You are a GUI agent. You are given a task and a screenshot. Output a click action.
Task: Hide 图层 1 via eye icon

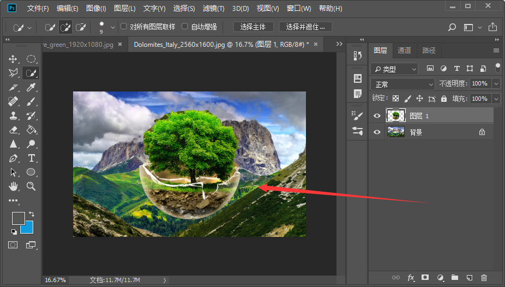point(377,116)
